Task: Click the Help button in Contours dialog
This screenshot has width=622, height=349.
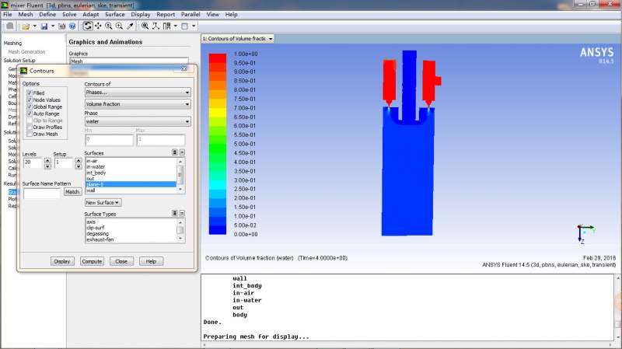Action: (x=151, y=261)
